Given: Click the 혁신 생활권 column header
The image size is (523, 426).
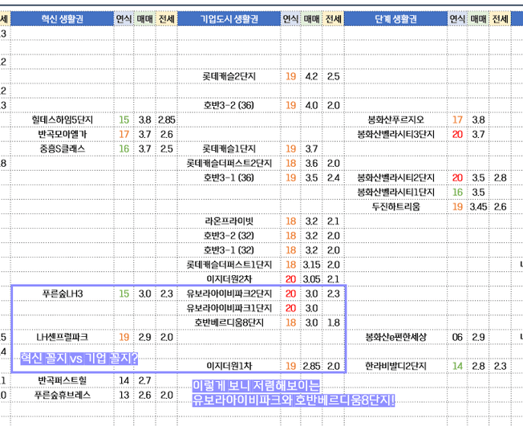Looking at the screenshot, I should tap(62, 18).
